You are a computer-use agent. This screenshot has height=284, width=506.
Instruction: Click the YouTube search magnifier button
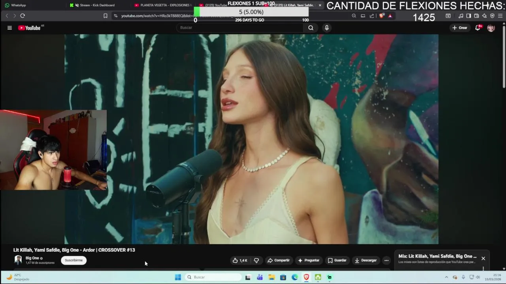[x=311, y=28]
